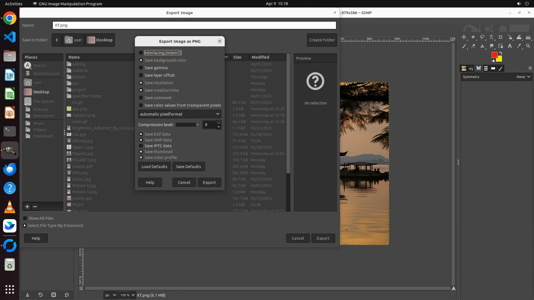Screen dimensions: 534x300
Task: Switch to the Undo History tab
Action: (x=471, y=68)
